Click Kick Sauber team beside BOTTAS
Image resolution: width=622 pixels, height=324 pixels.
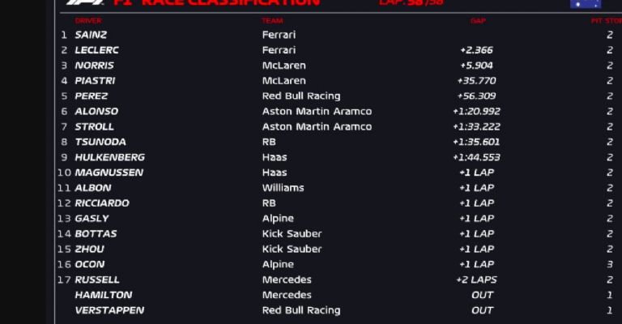(x=291, y=233)
